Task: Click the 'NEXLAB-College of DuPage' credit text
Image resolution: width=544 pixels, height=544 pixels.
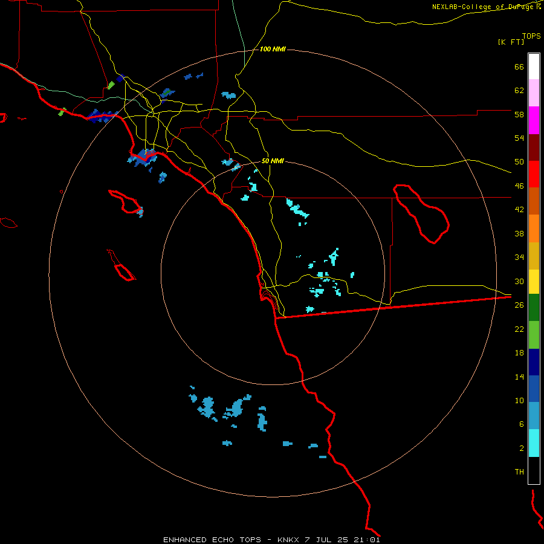Action: (483, 7)
